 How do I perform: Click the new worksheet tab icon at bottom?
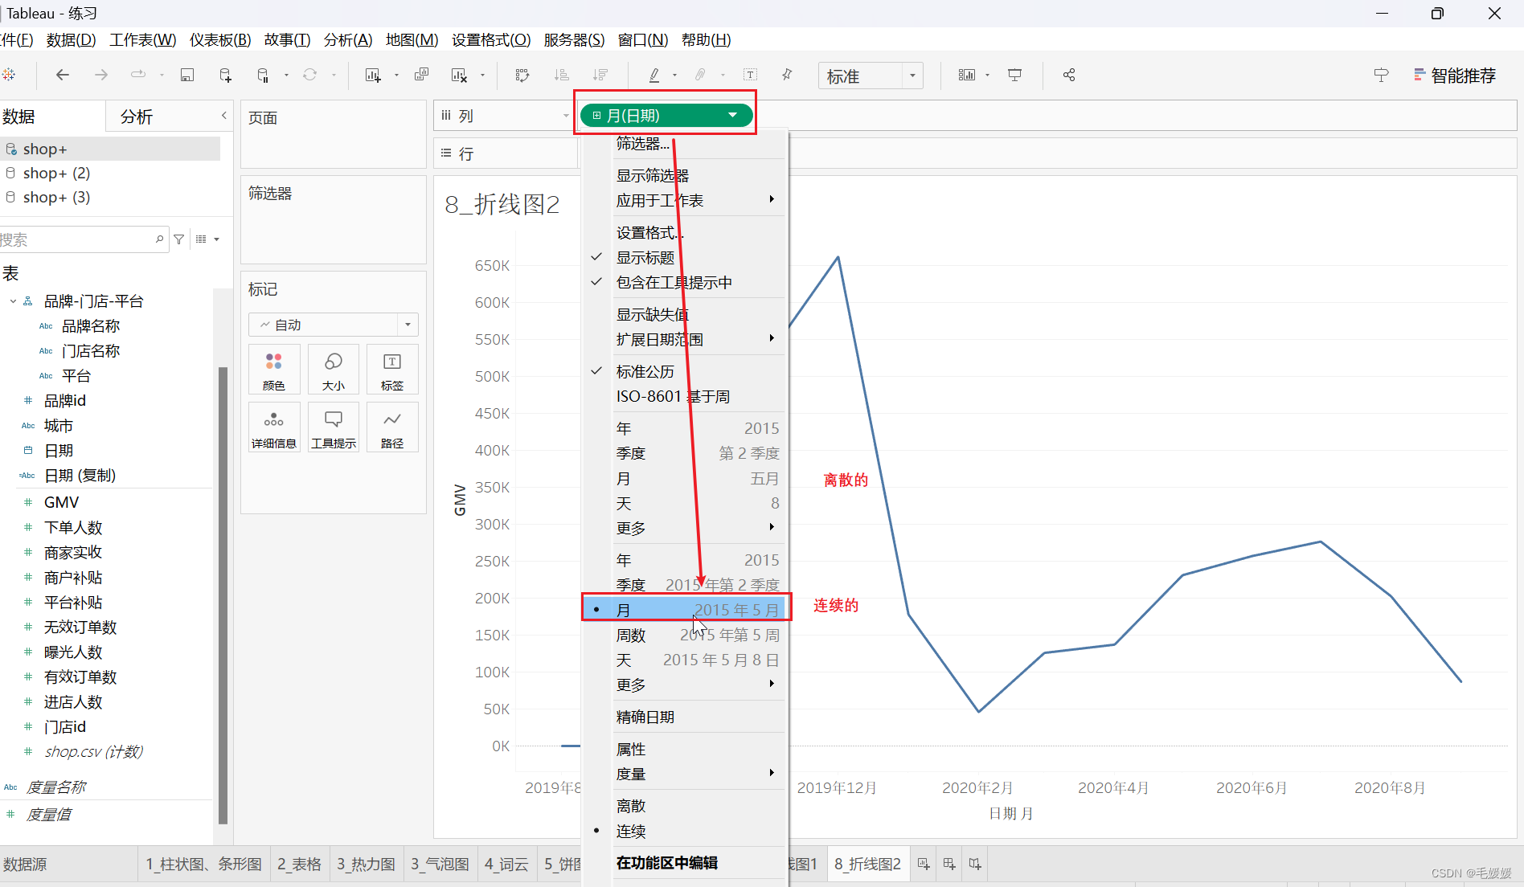tap(924, 865)
